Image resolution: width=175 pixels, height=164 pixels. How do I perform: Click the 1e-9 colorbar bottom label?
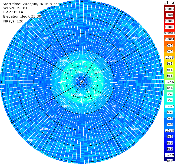click(x=170, y=161)
